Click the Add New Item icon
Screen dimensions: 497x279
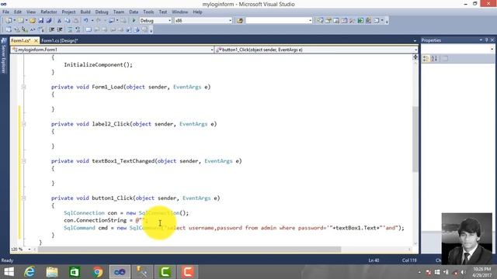click(x=20, y=21)
